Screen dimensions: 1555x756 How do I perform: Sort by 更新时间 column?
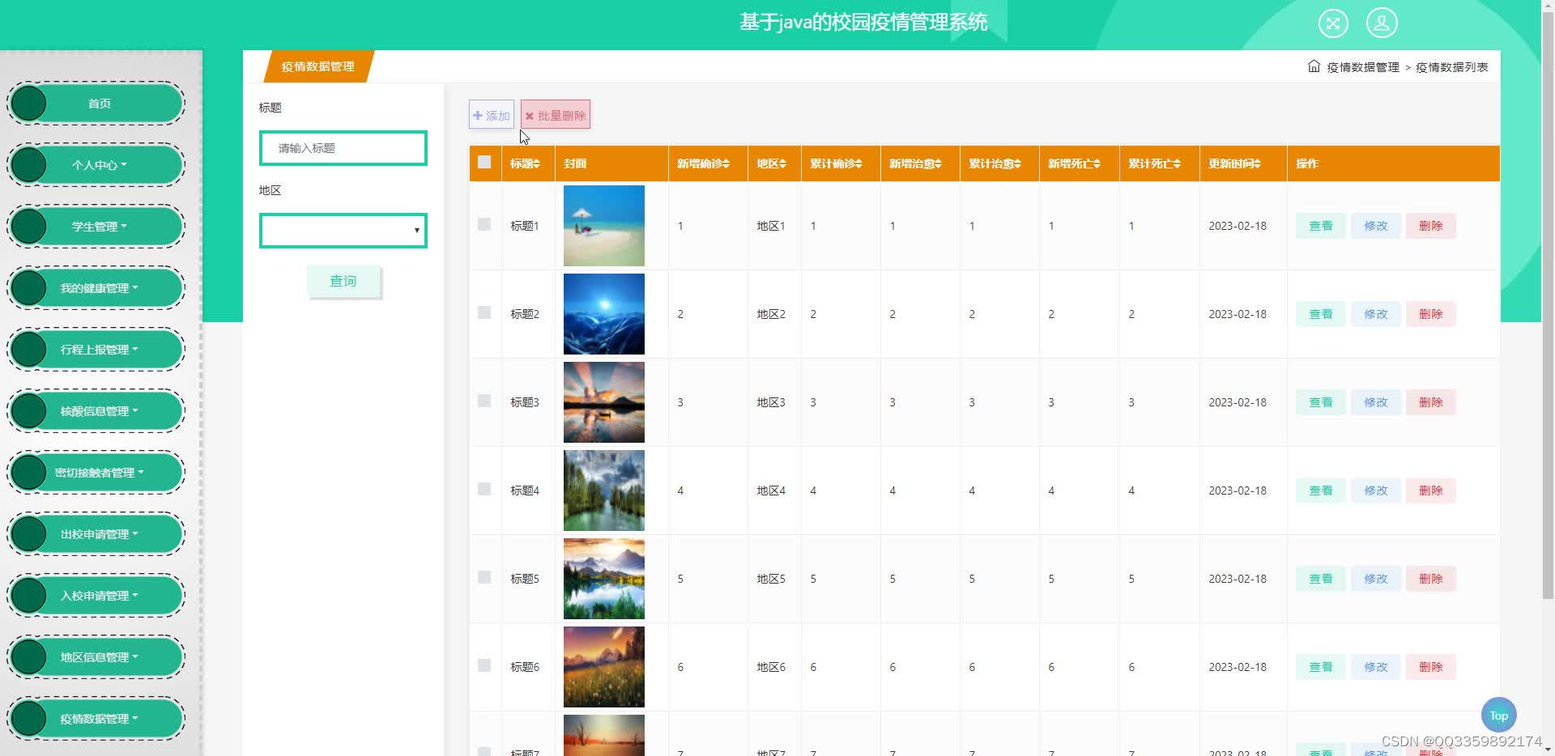tap(1234, 164)
